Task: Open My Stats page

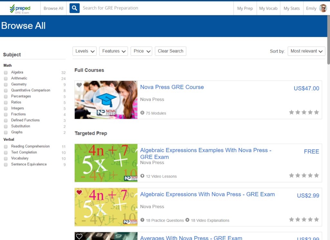Action: click(x=292, y=8)
